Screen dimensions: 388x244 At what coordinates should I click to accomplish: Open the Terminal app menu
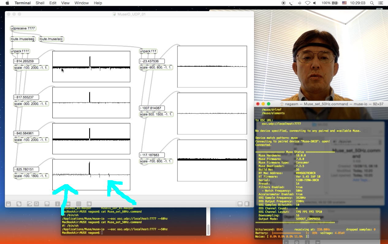(x=23, y=3)
